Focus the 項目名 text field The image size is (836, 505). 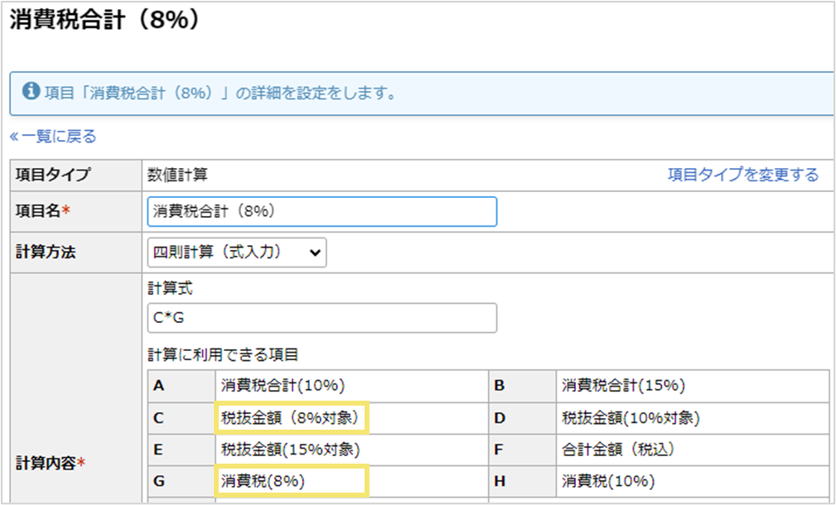[321, 211]
